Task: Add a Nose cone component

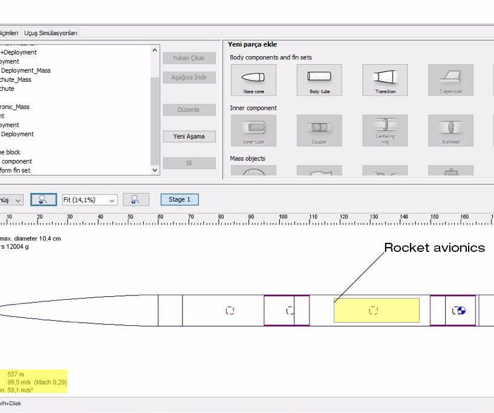Action: tap(253, 79)
